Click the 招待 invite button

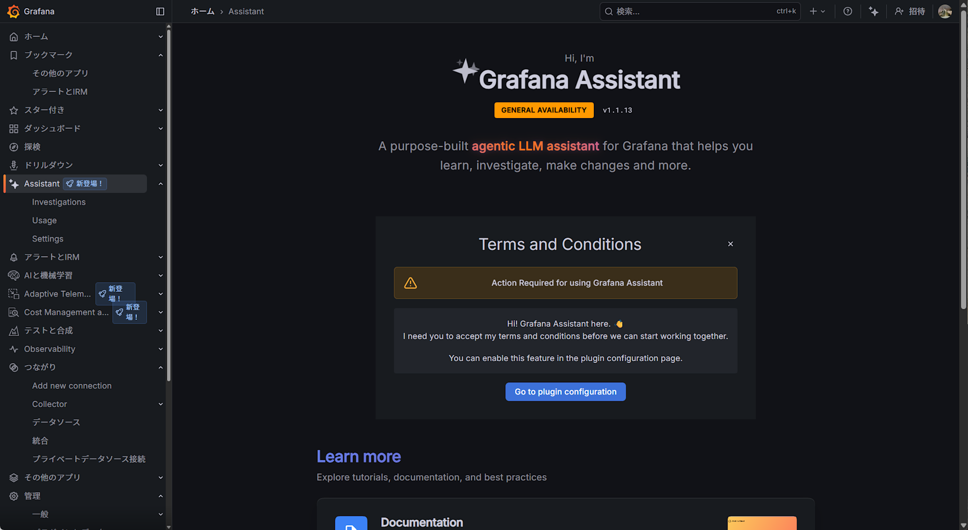pyautogui.click(x=910, y=11)
